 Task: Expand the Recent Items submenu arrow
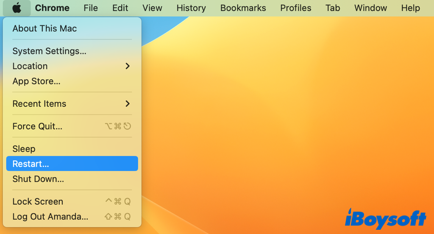[128, 104]
